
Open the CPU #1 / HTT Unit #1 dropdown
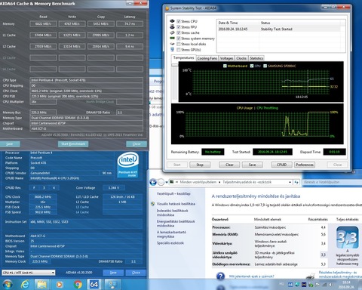pos(29,273)
